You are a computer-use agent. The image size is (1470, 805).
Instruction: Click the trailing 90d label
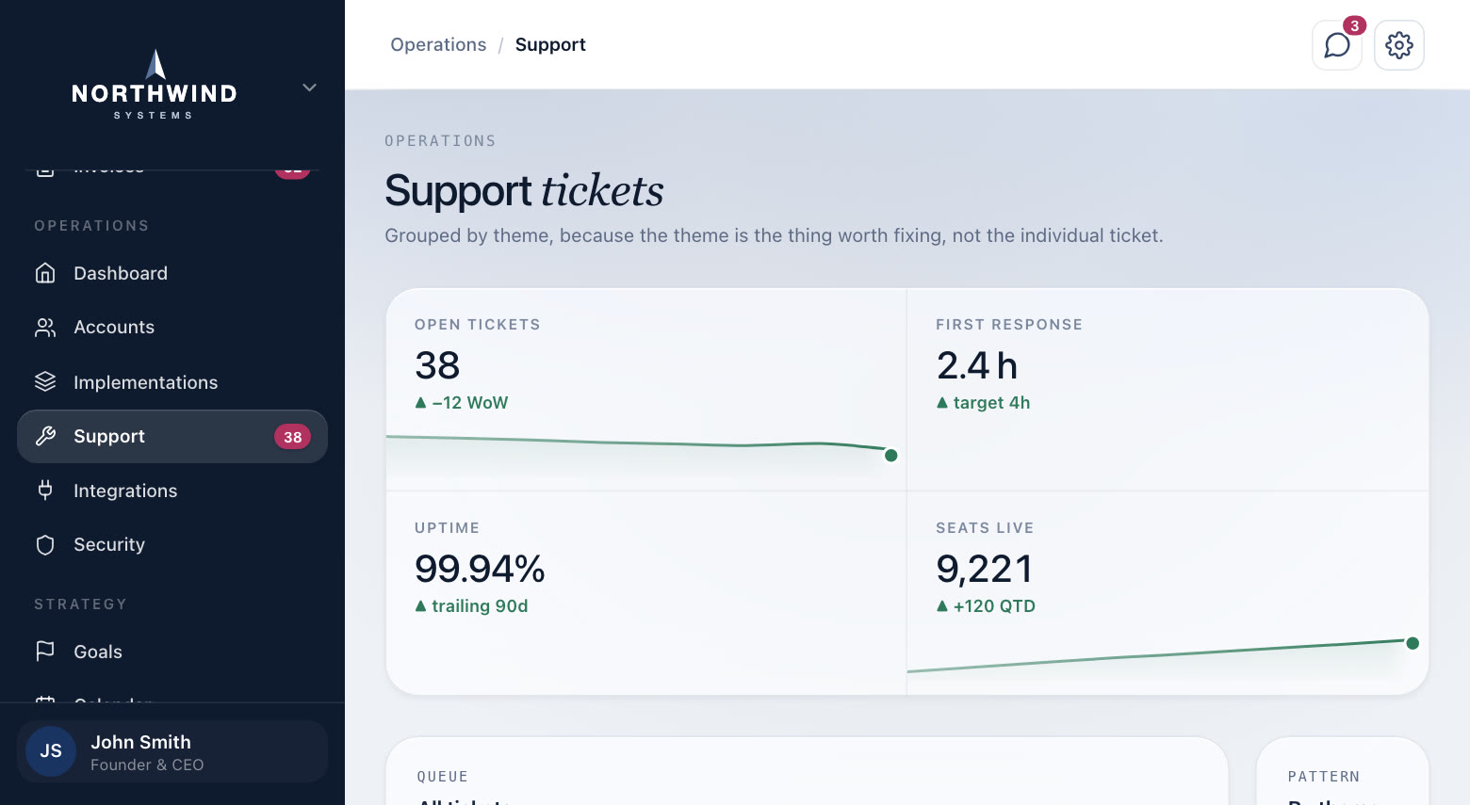(480, 606)
